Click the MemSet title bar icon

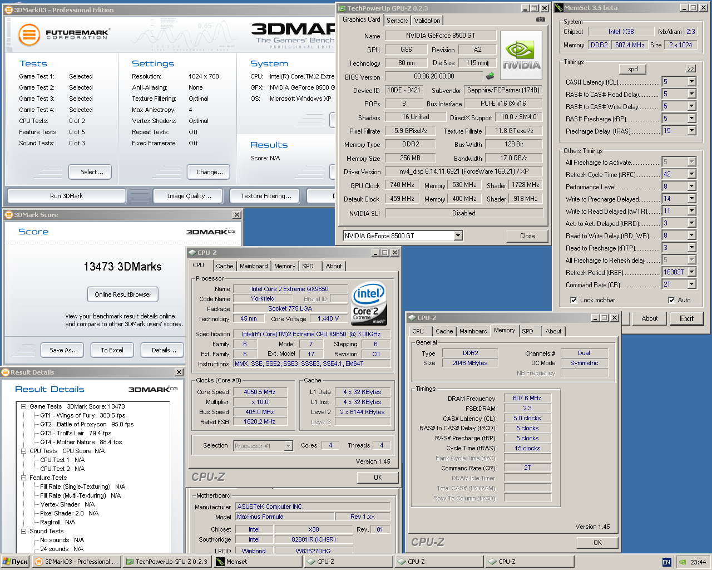coord(559,8)
